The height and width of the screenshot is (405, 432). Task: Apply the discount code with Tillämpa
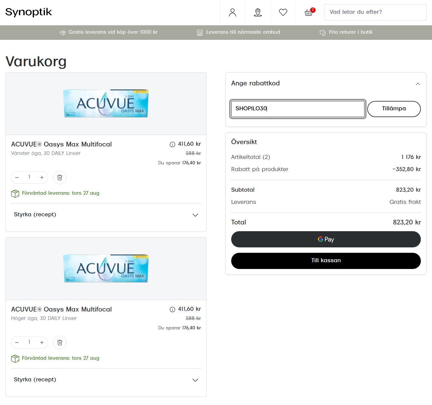tap(394, 109)
